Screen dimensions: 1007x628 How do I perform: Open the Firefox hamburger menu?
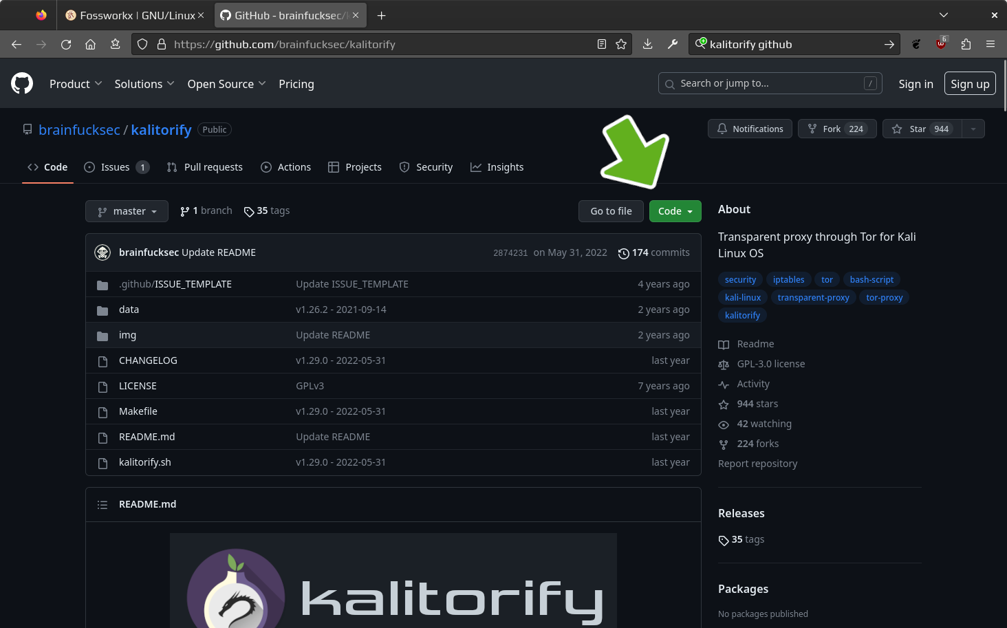point(990,44)
